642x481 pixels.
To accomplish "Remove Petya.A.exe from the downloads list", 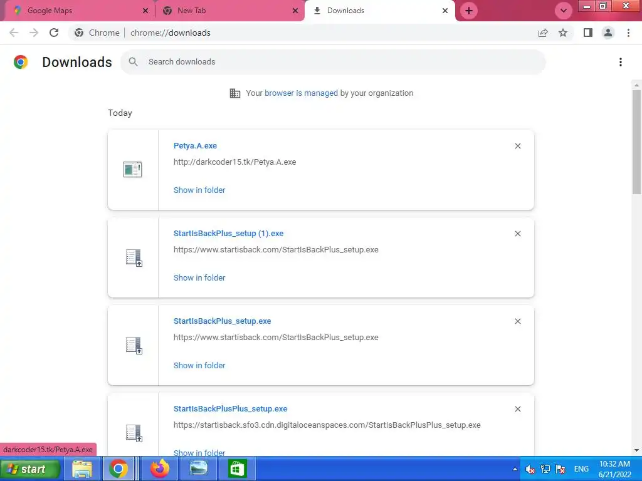I will (518, 146).
